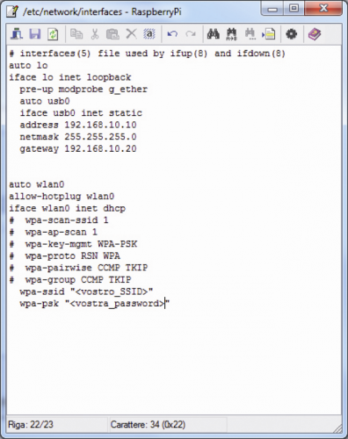Screen dimensions: 348x439
Task: Click the close editor door icon
Action: click(x=17, y=34)
